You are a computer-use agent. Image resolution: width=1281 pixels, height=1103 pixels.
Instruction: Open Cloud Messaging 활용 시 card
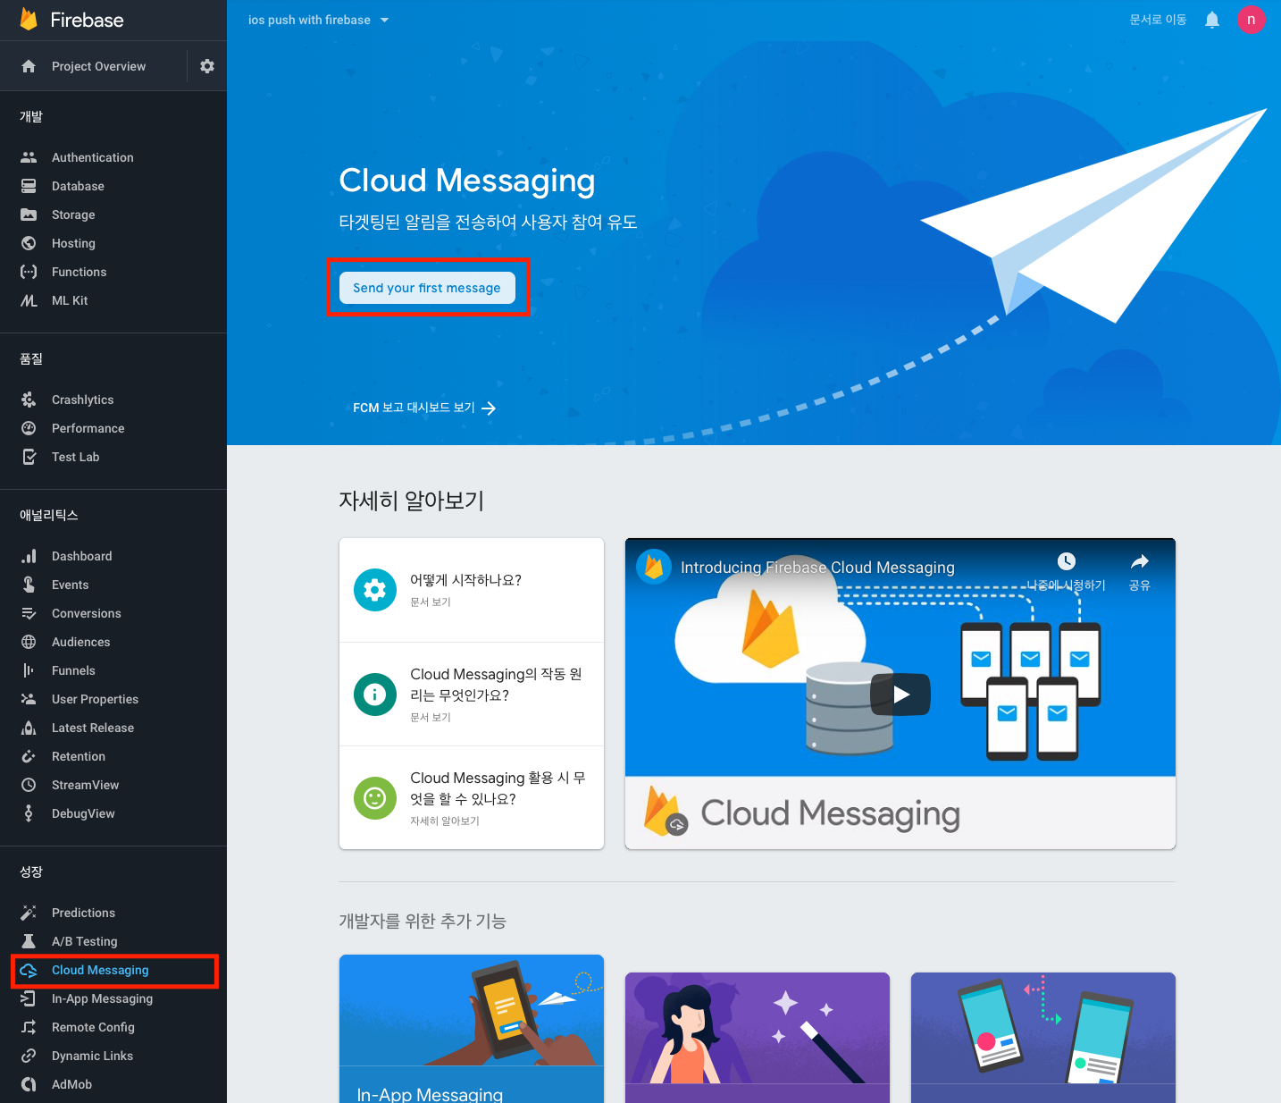click(472, 797)
